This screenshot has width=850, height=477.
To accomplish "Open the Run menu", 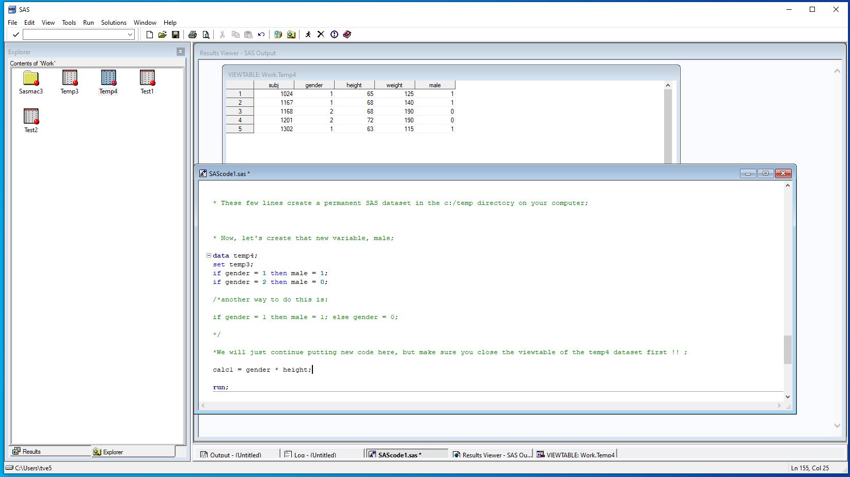I will pos(88,23).
